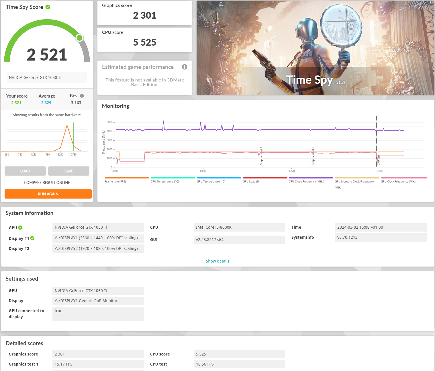Screen dimensions: 435x371
Task: Click Detailed CPU score 5 525 value
Action: point(239,354)
